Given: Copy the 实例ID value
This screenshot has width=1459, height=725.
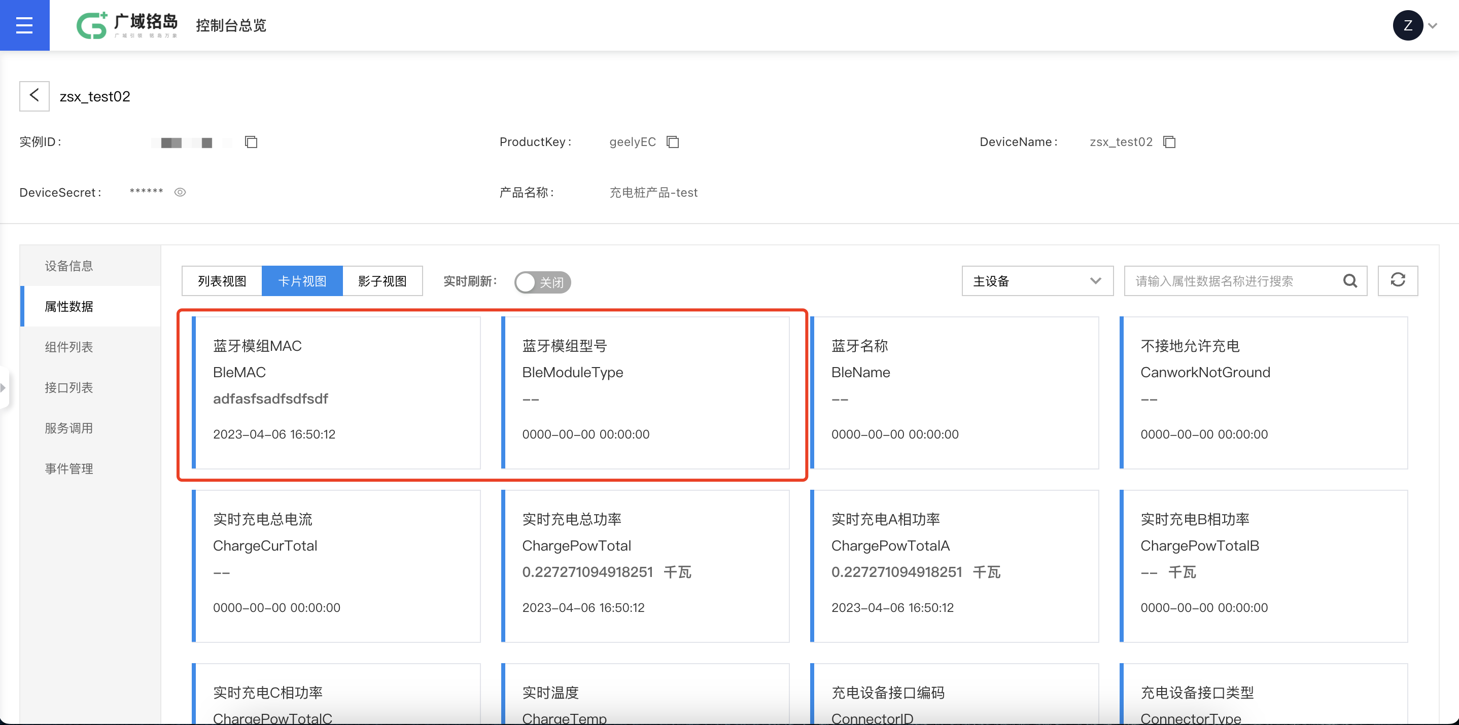Looking at the screenshot, I should click(251, 142).
